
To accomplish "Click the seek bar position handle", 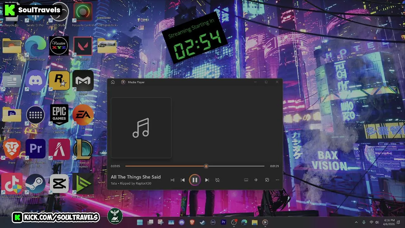I will tap(206, 166).
